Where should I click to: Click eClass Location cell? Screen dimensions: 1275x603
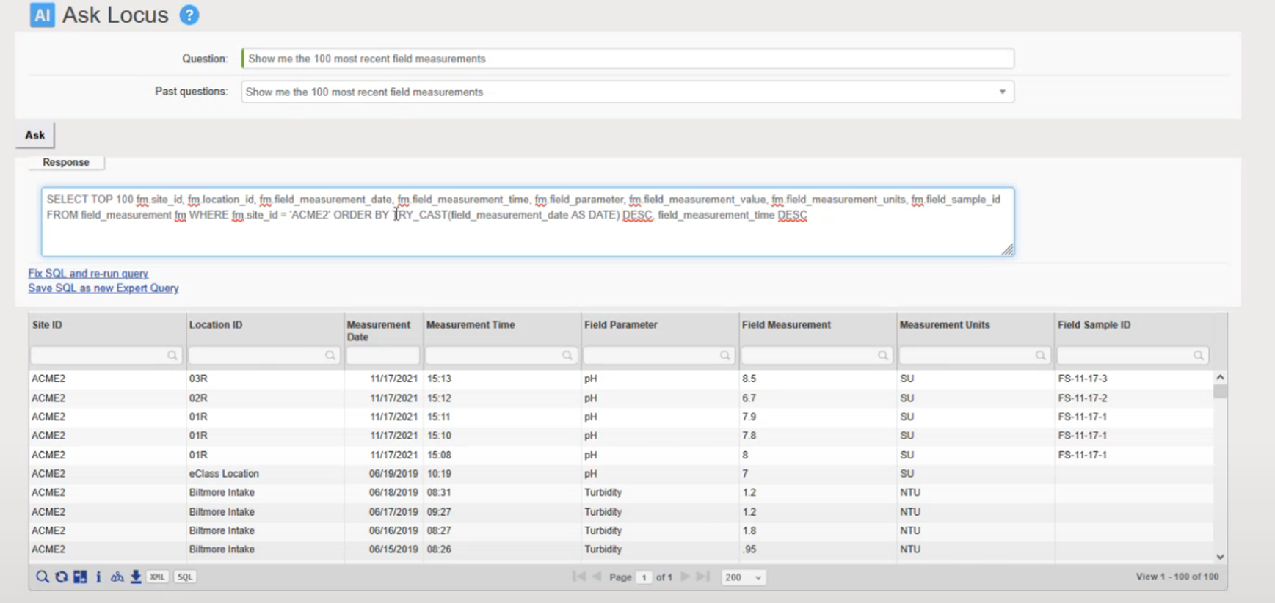coord(224,474)
